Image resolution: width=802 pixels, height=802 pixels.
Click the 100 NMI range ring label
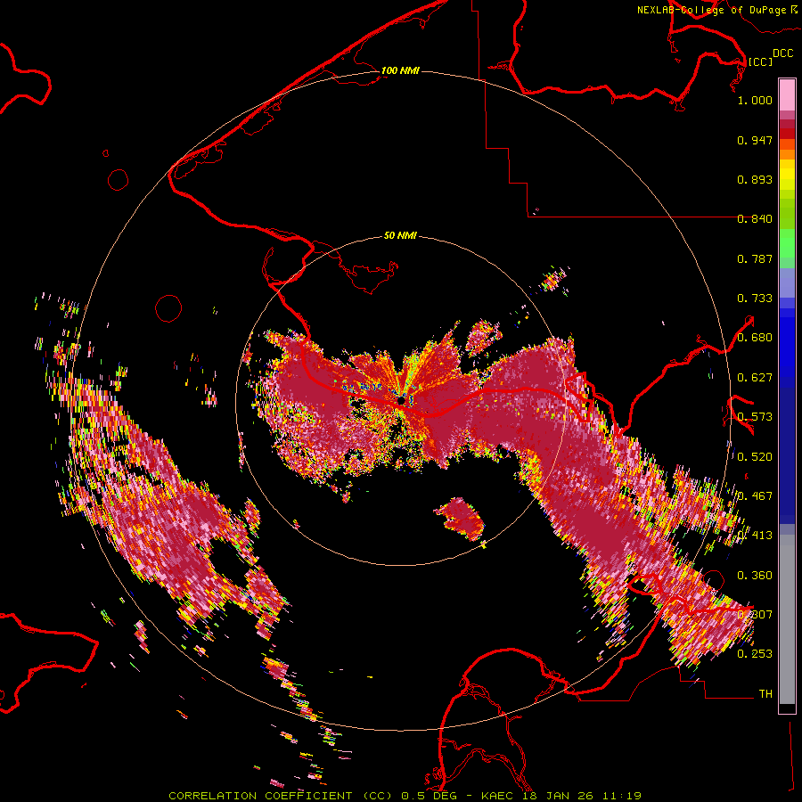[400, 70]
